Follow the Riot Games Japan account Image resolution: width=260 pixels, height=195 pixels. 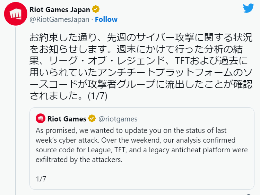point(106,19)
